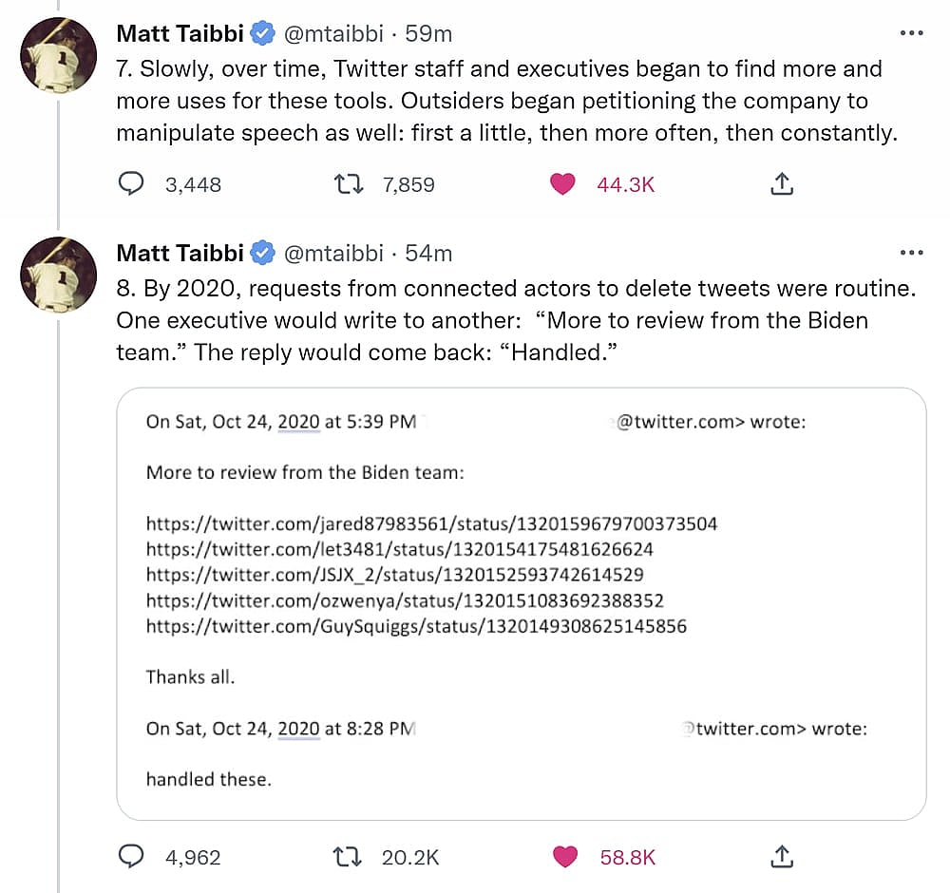This screenshot has height=893, width=950.
Task: Open the GuySquiggs status link
Action: (417, 626)
